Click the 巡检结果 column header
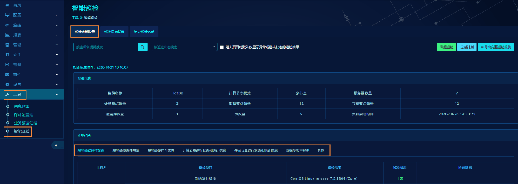Image resolution: width=518 pixels, height=184 pixels. [x=335, y=167]
